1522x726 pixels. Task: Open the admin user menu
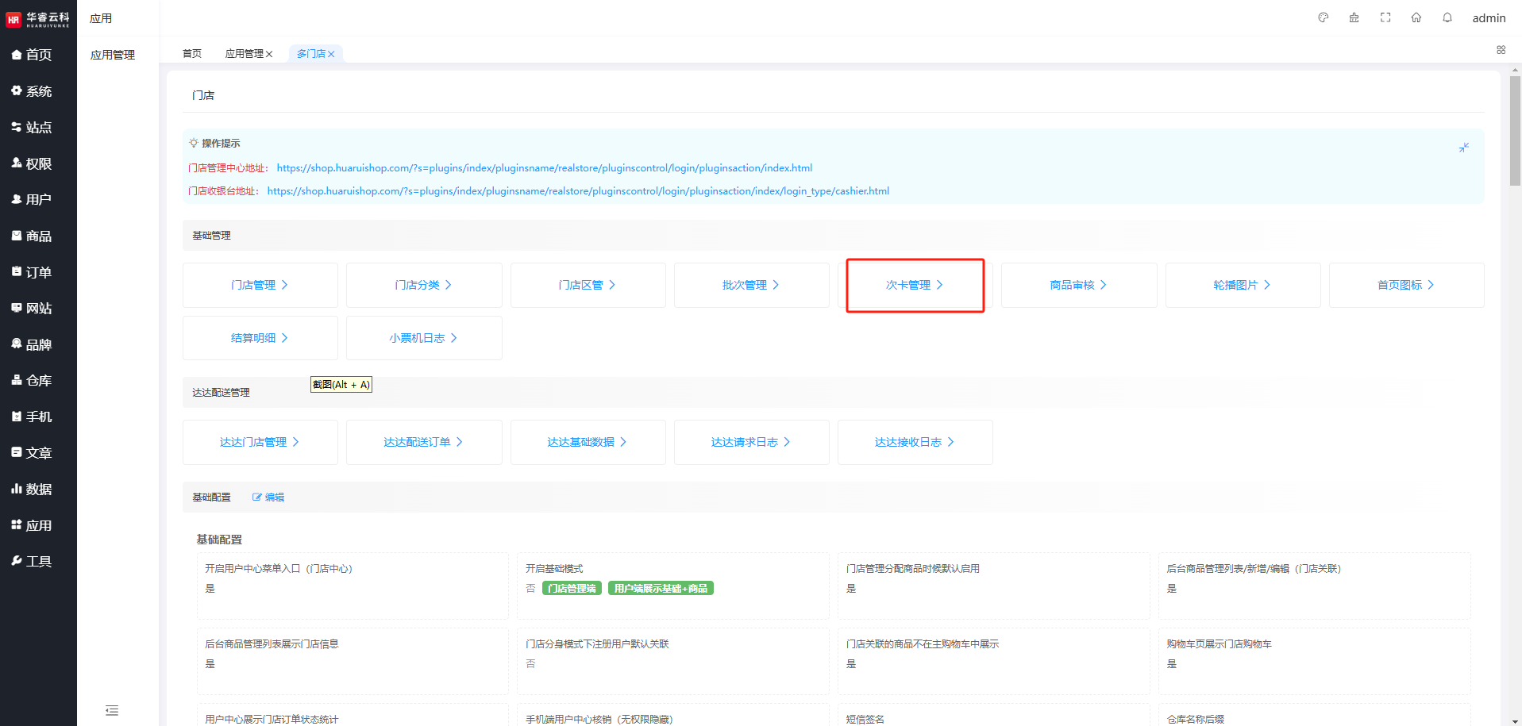(x=1489, y=18)
